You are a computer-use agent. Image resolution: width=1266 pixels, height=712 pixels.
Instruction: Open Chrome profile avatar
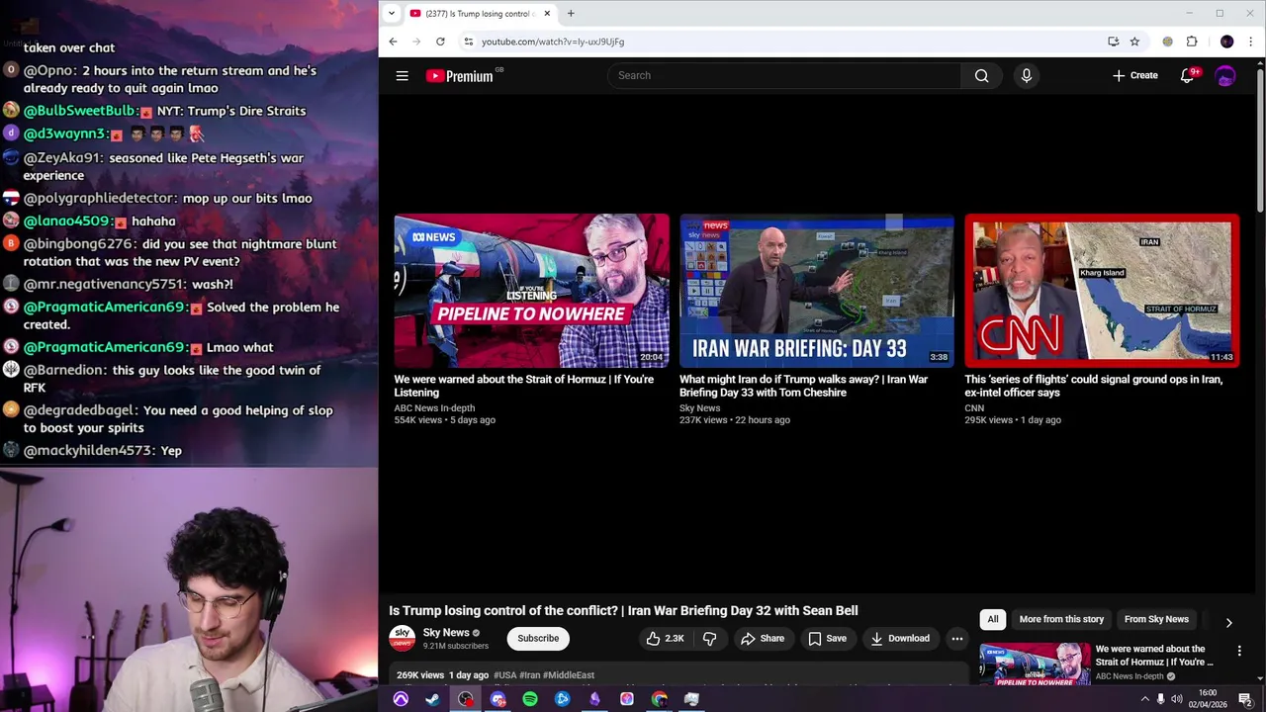(1227, 42)
